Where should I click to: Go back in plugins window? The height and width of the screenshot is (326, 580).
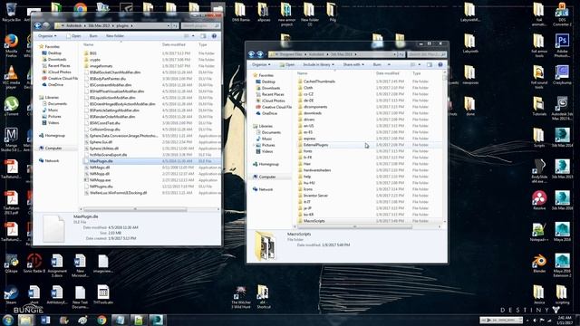tap(37, 25)
